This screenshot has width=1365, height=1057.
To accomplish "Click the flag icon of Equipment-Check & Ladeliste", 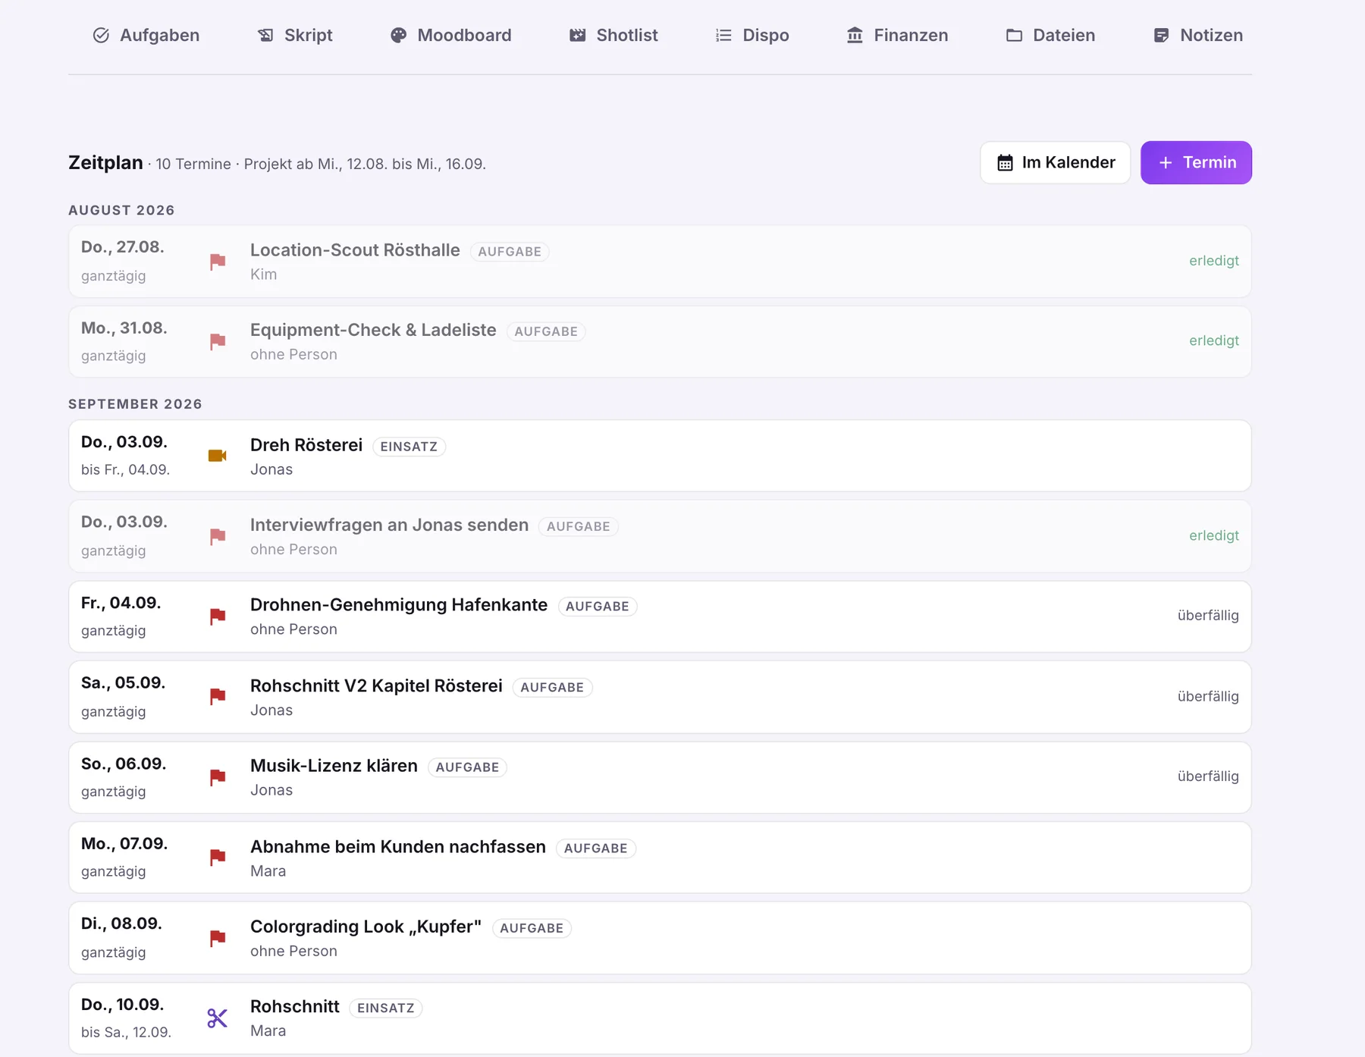I will [x=218, y=342].
